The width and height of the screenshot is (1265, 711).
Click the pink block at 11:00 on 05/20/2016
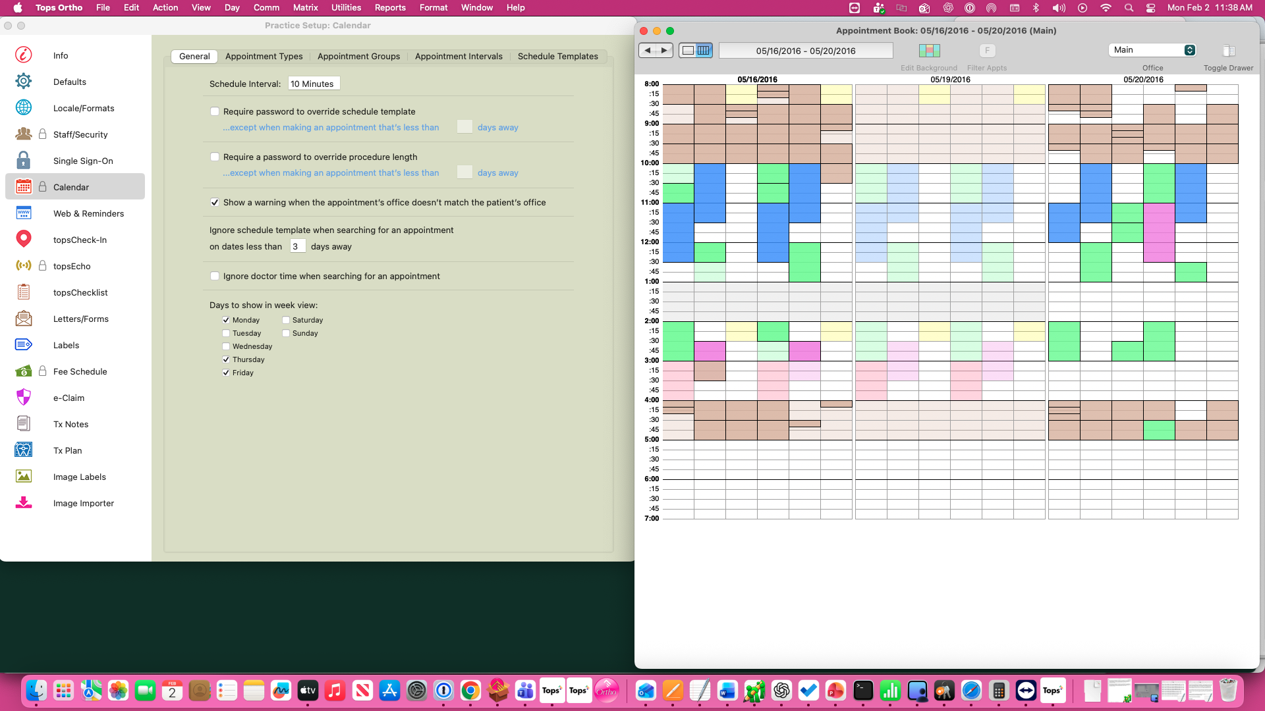click(x=1158, y=232)
